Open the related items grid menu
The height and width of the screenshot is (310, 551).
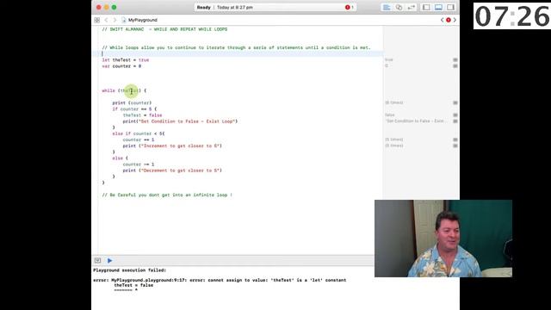pos(97,20)
